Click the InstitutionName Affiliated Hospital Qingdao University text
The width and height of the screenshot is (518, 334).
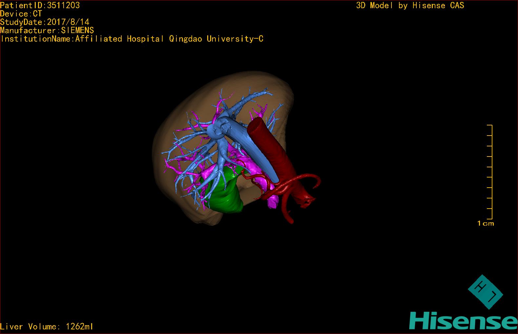132,39
